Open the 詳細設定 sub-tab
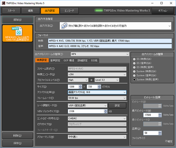 coord(83,60)
